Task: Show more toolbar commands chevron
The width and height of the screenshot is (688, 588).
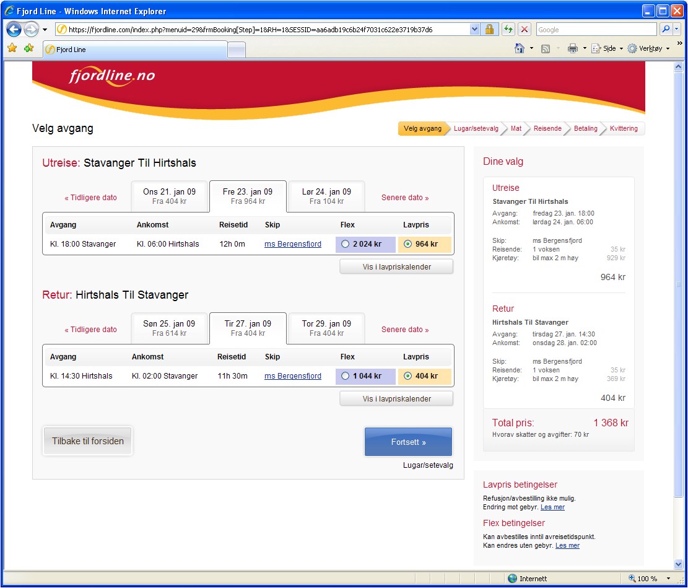Action: coord(680,43)
